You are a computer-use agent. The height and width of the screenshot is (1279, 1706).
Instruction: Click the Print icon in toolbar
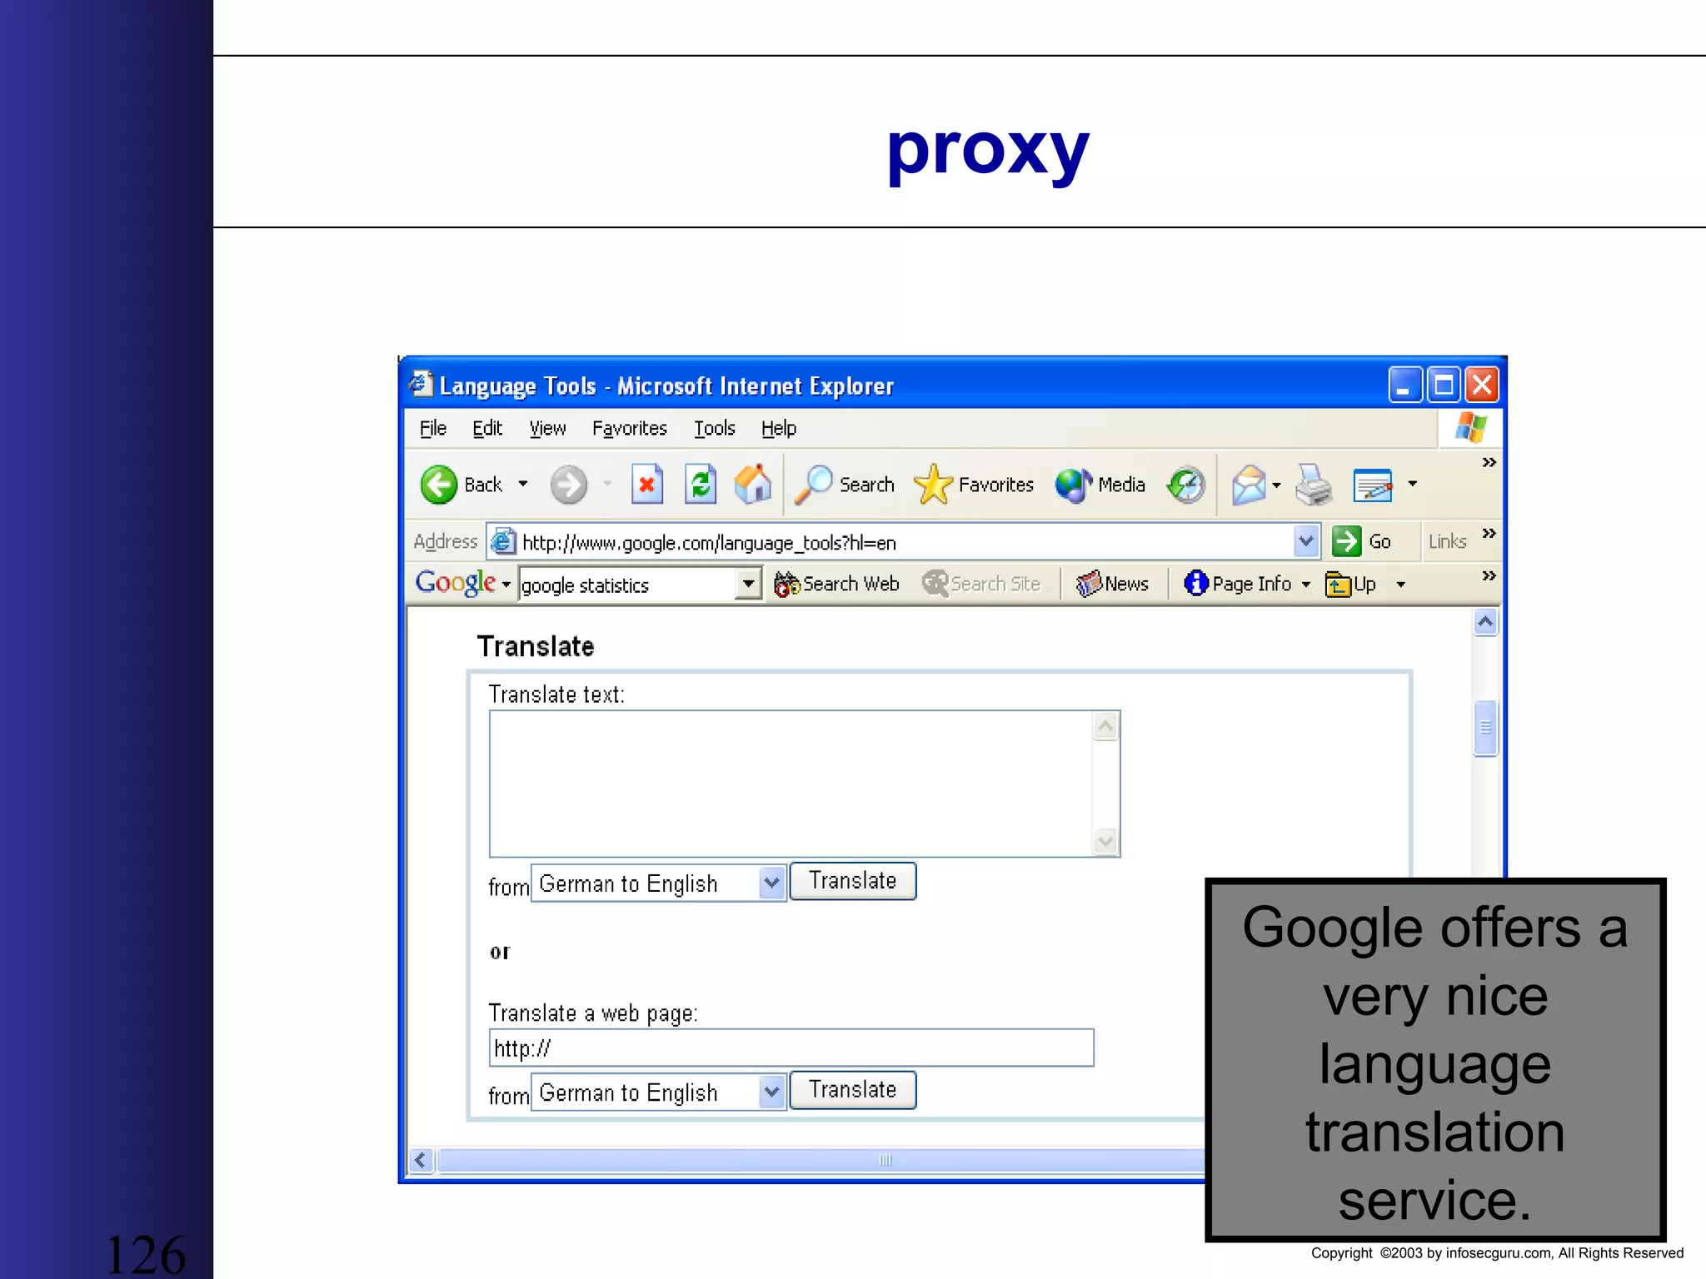point(1314,485)
